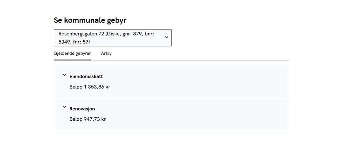Image resolution: width=347 pixels, height=150 pixels.
Task: Select the Gjeldende gebyrer tab
Action: click(x=72, y=54)
